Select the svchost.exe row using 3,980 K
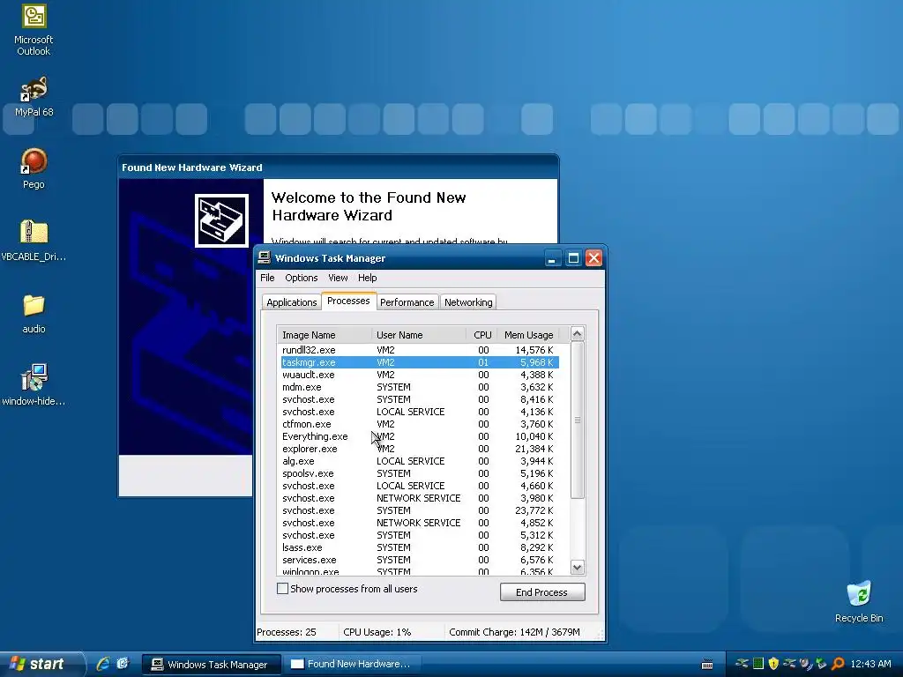903x677 pixels. (419, 498)
